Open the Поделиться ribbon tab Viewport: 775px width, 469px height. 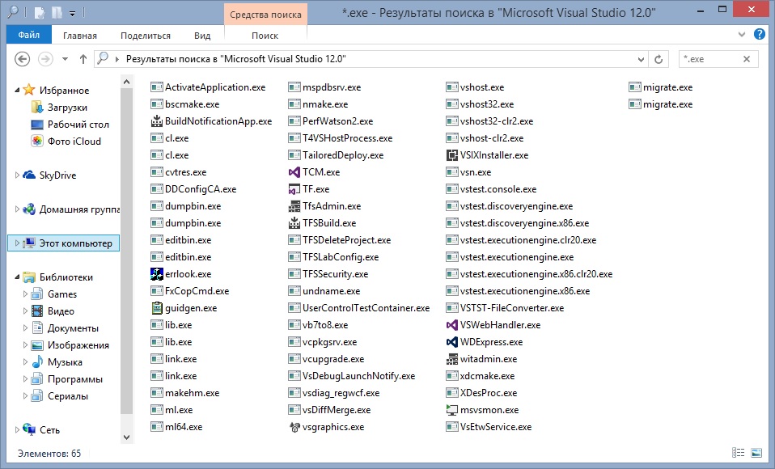(146, 36)
